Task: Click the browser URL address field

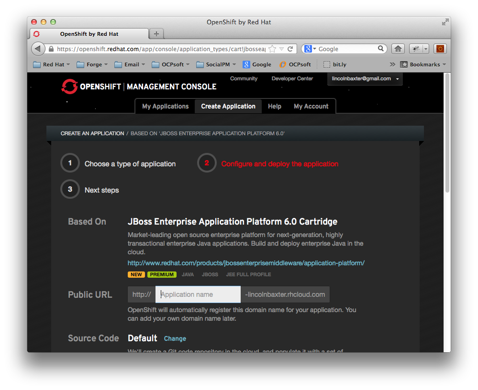Action: [161, 49]
